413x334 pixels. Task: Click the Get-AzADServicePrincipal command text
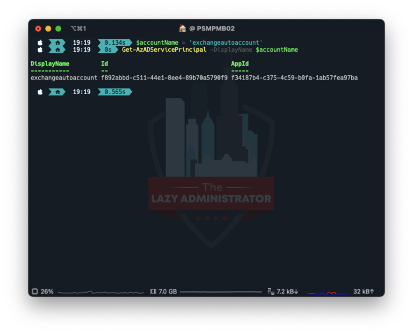[x=164, y=50]
